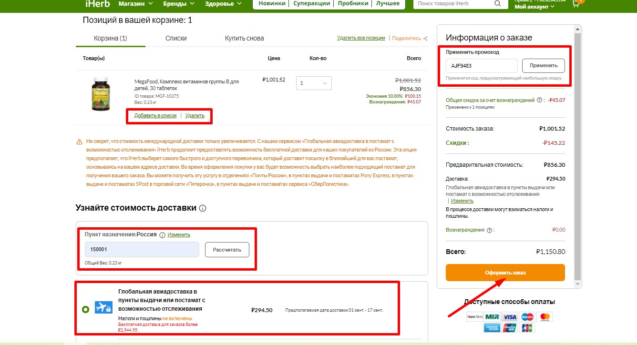Click the Удалить все позиции link
Image resolution: width=637 pixels, height=345 pixels.
coord(361,38)
